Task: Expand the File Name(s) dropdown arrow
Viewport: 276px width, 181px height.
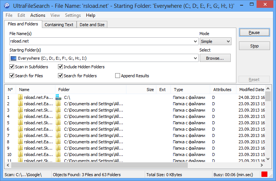Action: 195,41
